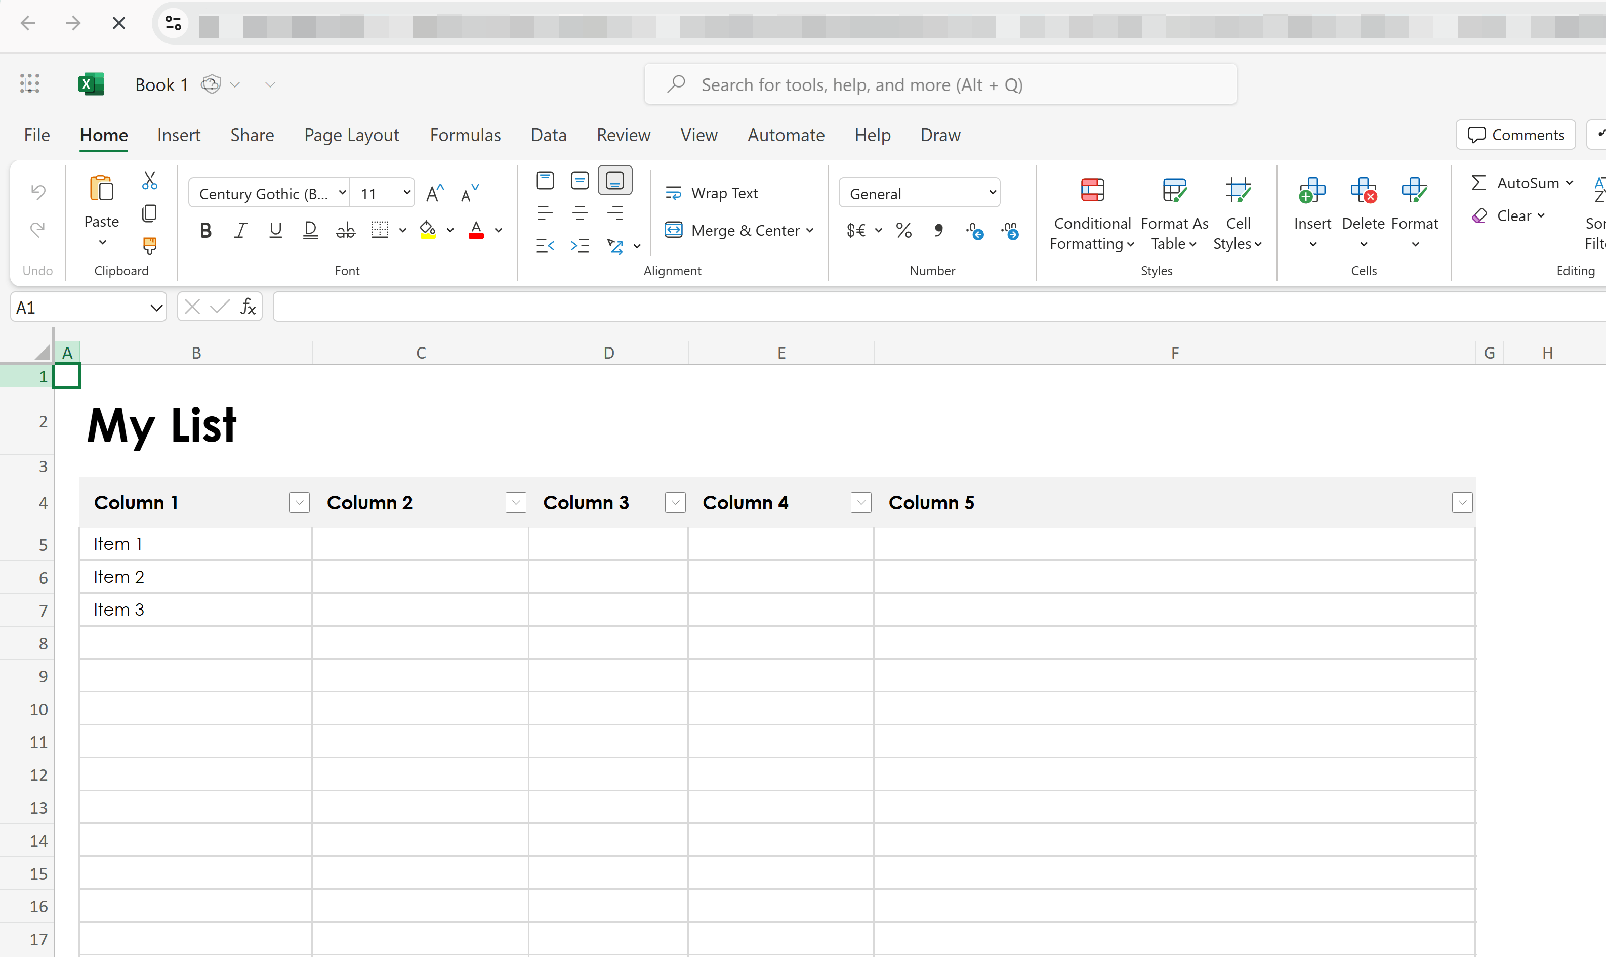The height and width of the screenshot is (957, 1606).
Task: Open the Column 1 filter dropdown
Action: [299, 503]
